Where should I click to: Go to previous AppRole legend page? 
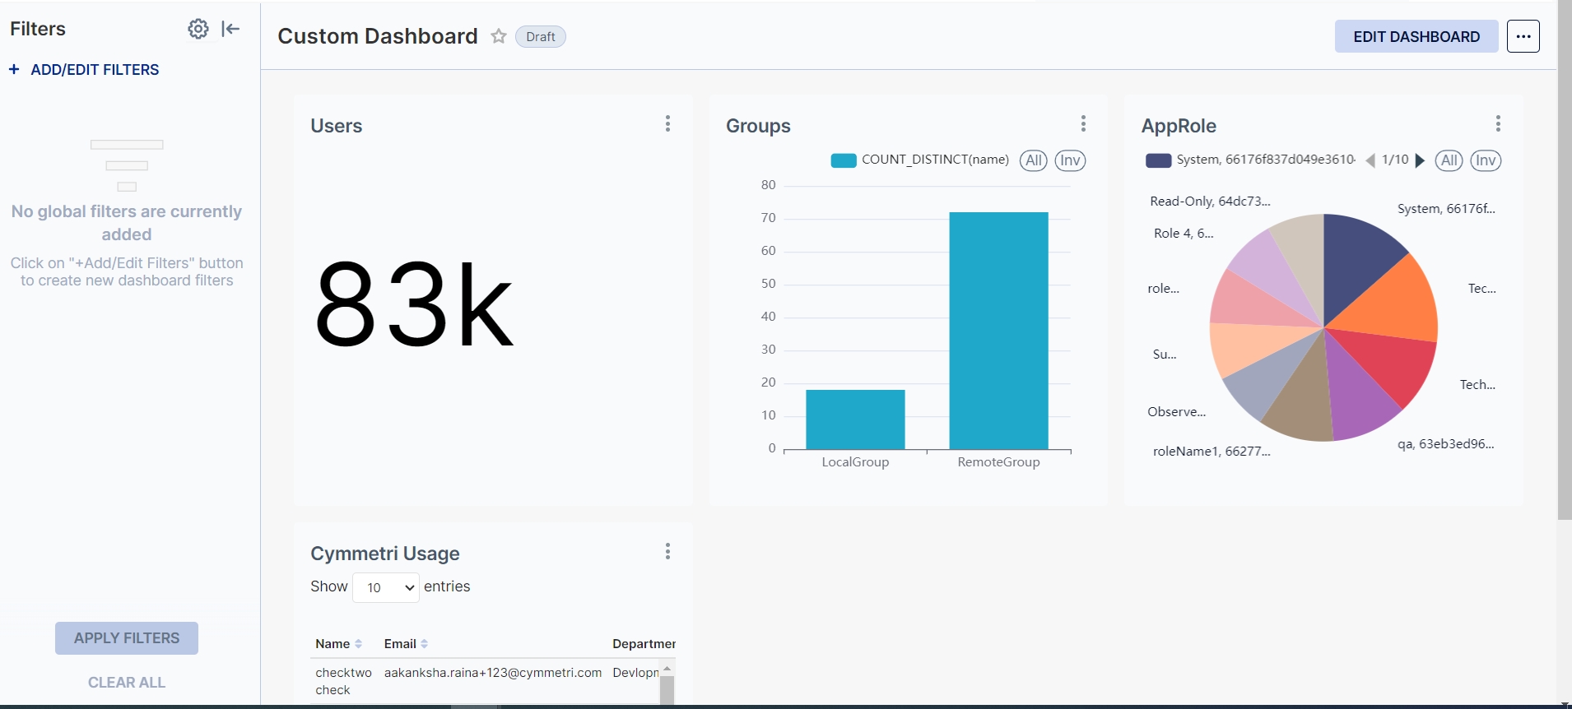[1370, 160]
